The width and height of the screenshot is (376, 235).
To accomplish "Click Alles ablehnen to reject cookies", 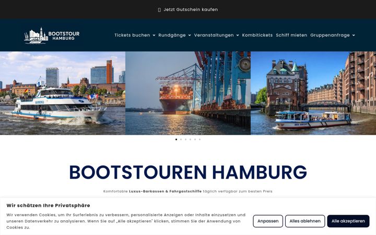I will 305,221.
